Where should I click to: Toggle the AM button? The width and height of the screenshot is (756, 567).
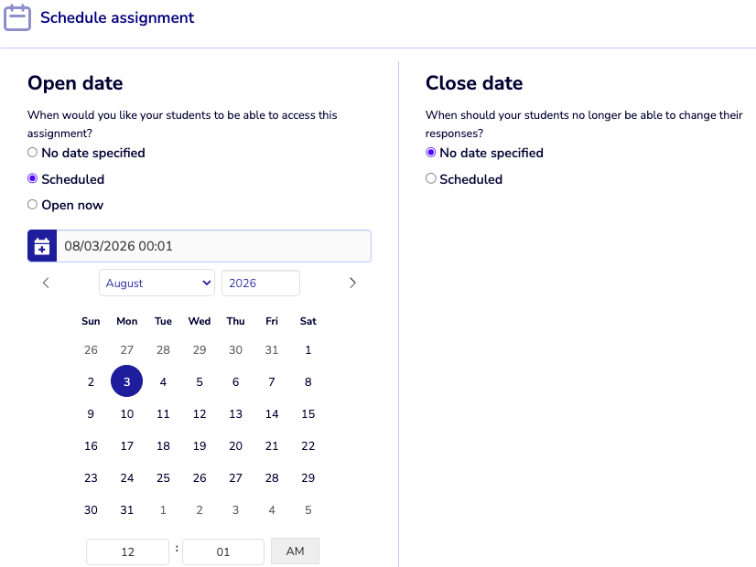[295, 551]
